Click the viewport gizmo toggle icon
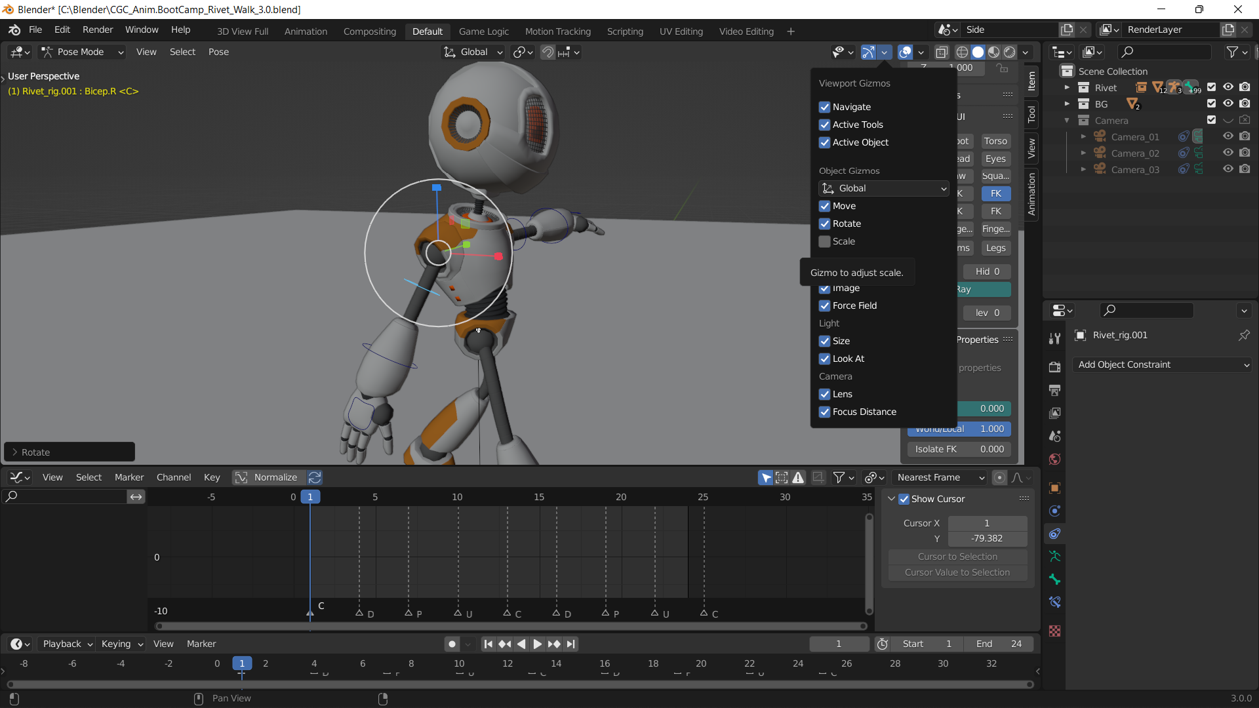The height and width of the screenshot is (708, 1259). [x=868, y=52]
